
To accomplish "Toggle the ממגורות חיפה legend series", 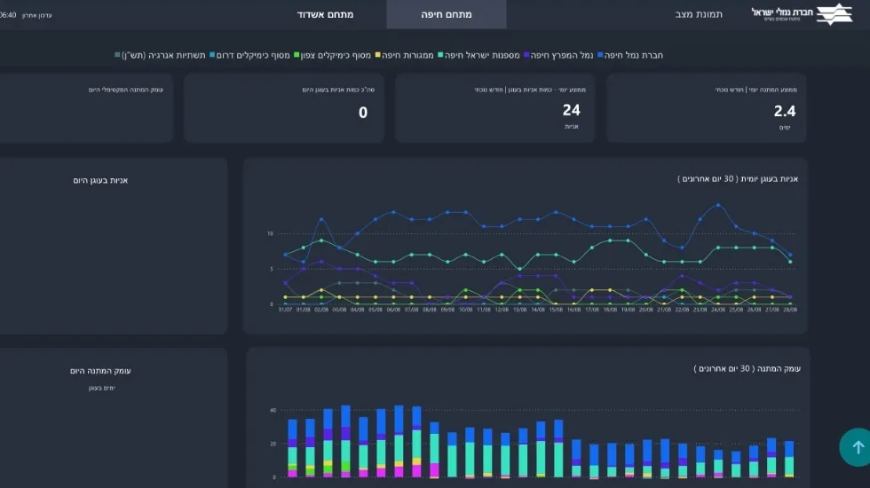I will [405, 55].
